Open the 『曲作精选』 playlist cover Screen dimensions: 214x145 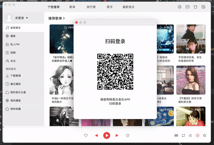62,39
